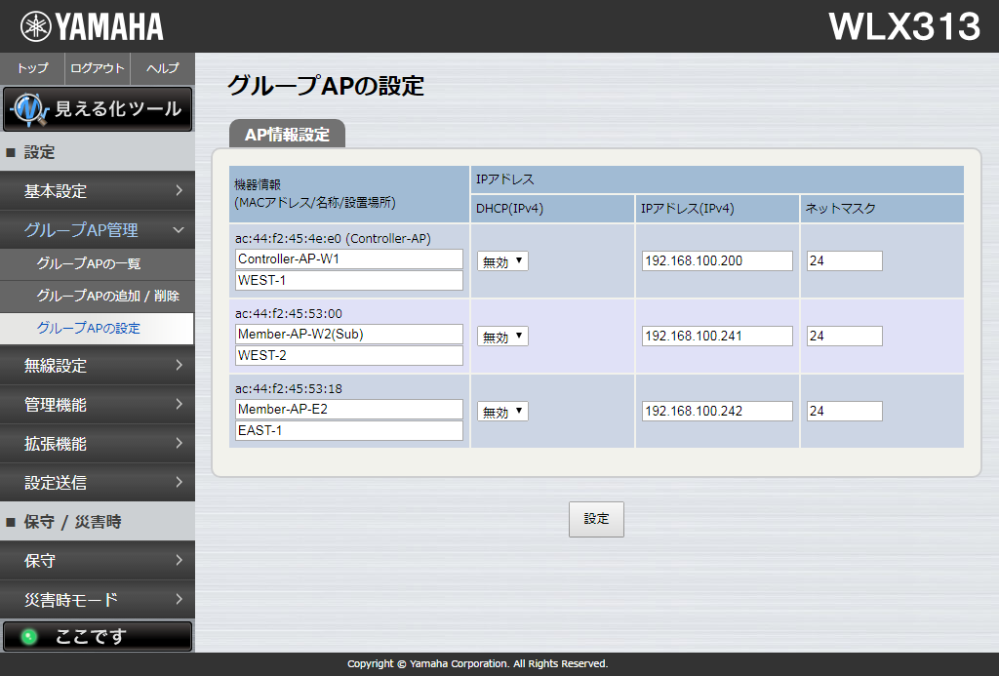Collapse the グループAP管理 menu section
The width and height of the screenshot is (999, 676).
(98, 230)
